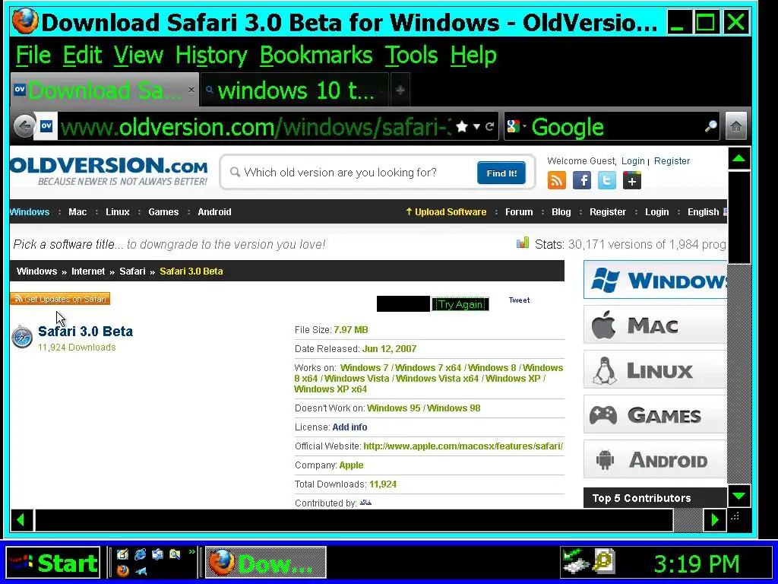Select Linux in the navigation bar
The width and height of the screenshot is (778, 584).
click(x=118, y=212)
